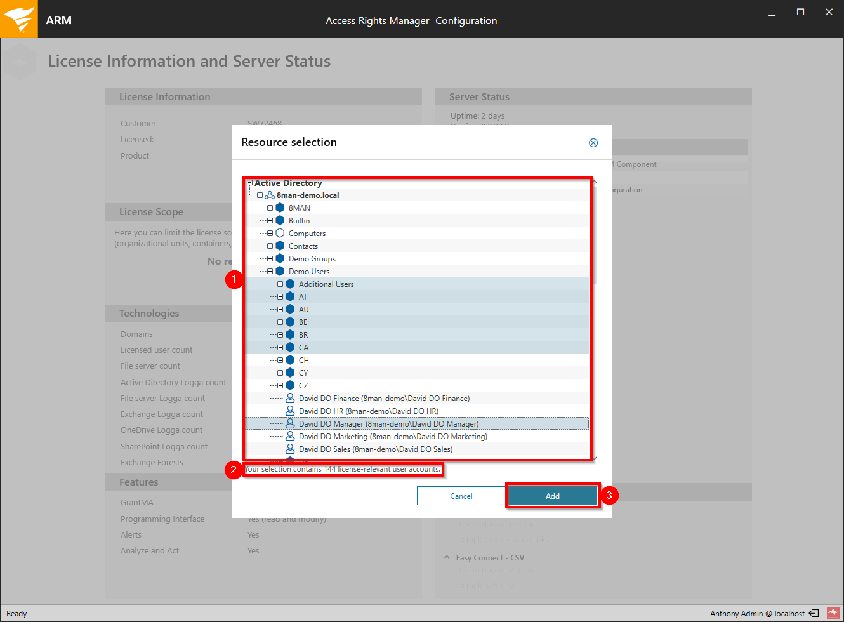Collapse the 8man-demo.local domain node
The height and width of the screenshot is (622, 844).
[x=260, y=195]
